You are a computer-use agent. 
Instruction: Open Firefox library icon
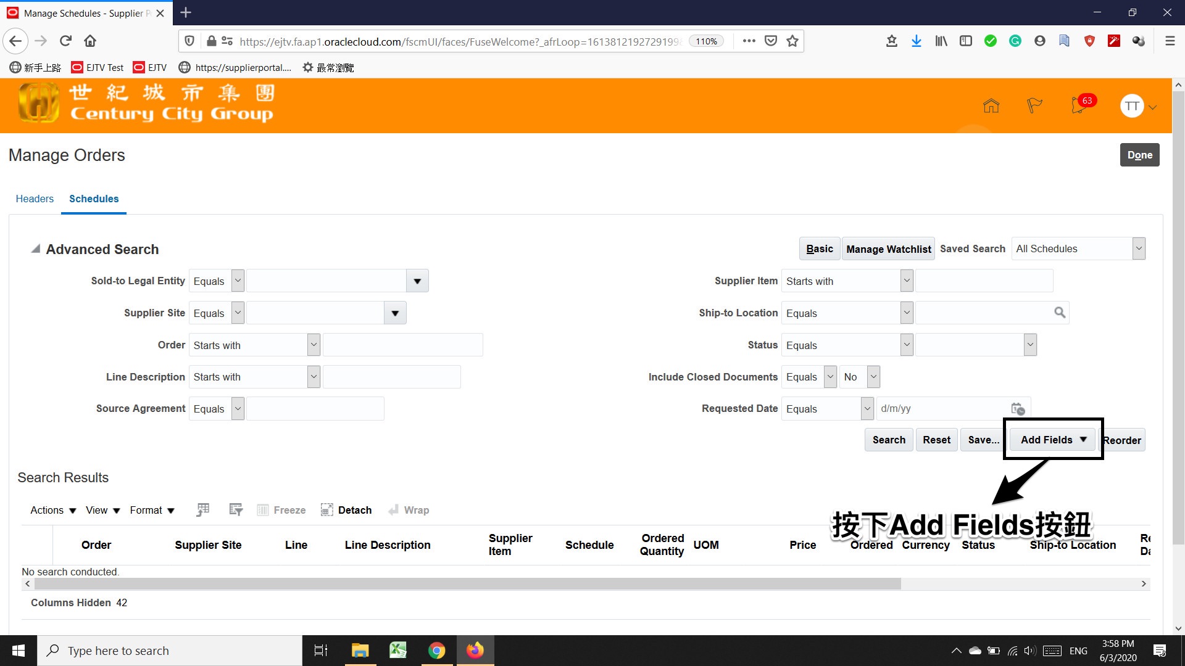pyautogui.click(x=941, y=41)
